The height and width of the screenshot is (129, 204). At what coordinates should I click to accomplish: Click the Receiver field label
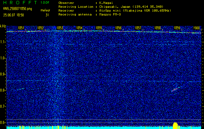66,11
